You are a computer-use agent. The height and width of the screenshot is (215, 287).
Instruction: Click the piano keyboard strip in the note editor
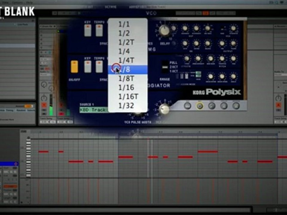tap(28, 158)
